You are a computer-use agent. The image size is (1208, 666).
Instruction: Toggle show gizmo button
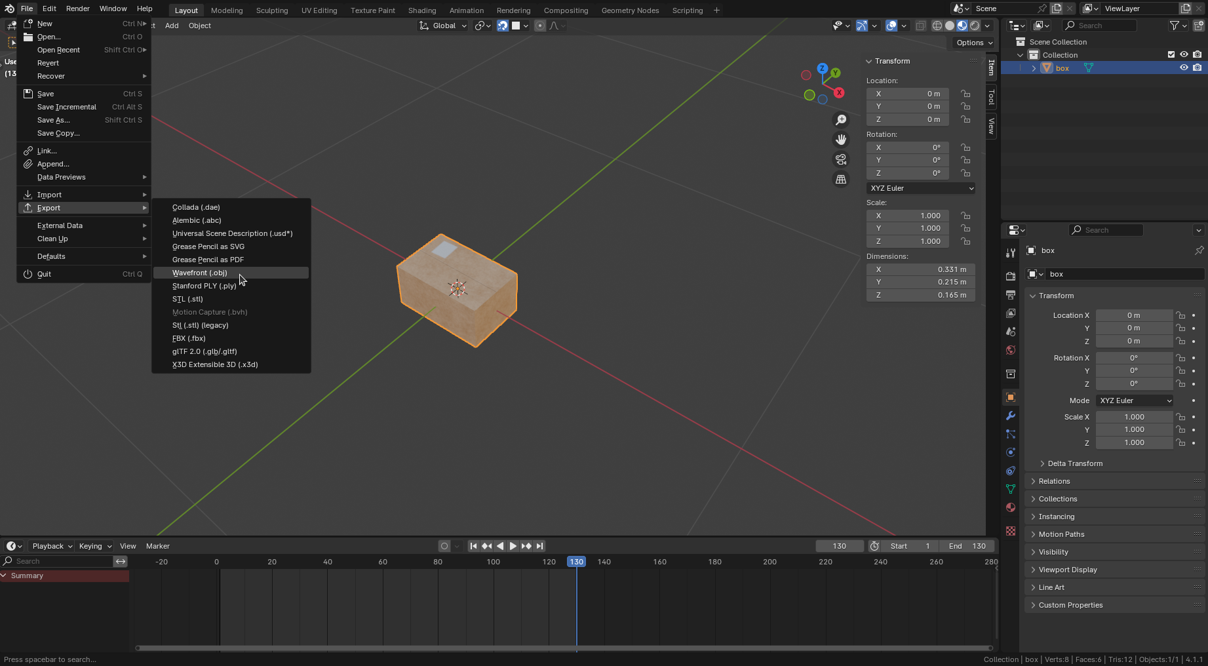[862, 26]
